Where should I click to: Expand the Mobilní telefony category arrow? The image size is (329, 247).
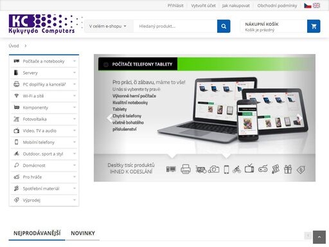75,142
